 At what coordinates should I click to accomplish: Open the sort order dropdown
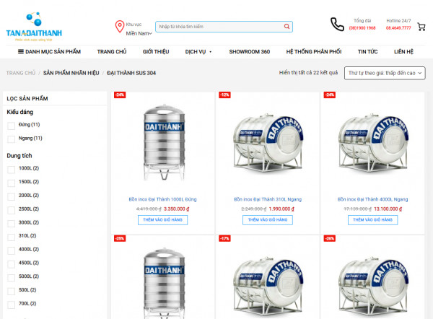coord(385,73)
